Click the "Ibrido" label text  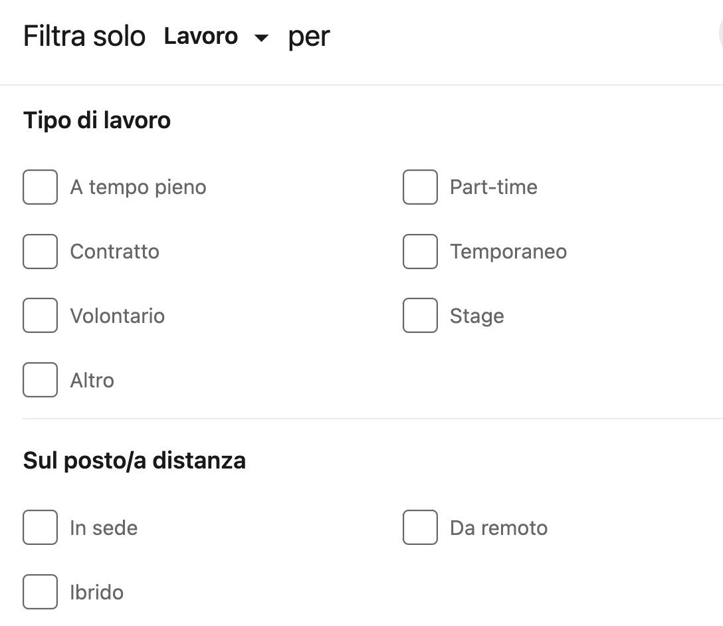point(96,591)
